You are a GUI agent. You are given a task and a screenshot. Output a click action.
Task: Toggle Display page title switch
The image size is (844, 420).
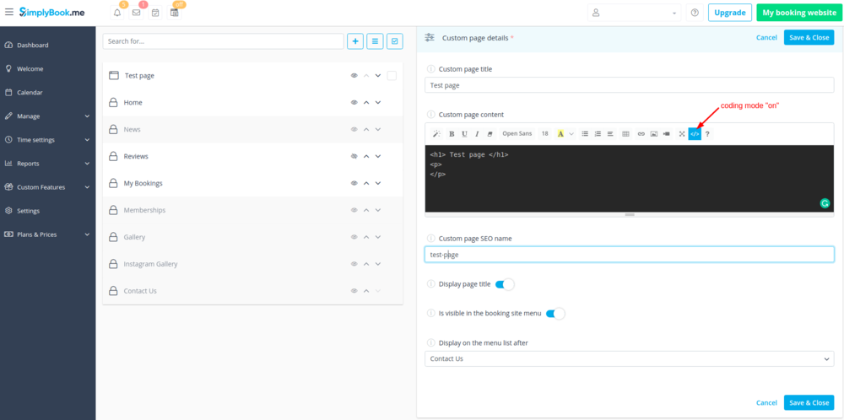(x=504, y=284)
